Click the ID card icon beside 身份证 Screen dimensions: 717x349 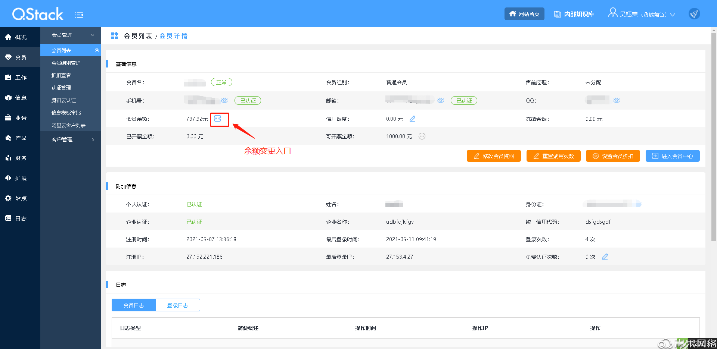click(x=639, y=204)
